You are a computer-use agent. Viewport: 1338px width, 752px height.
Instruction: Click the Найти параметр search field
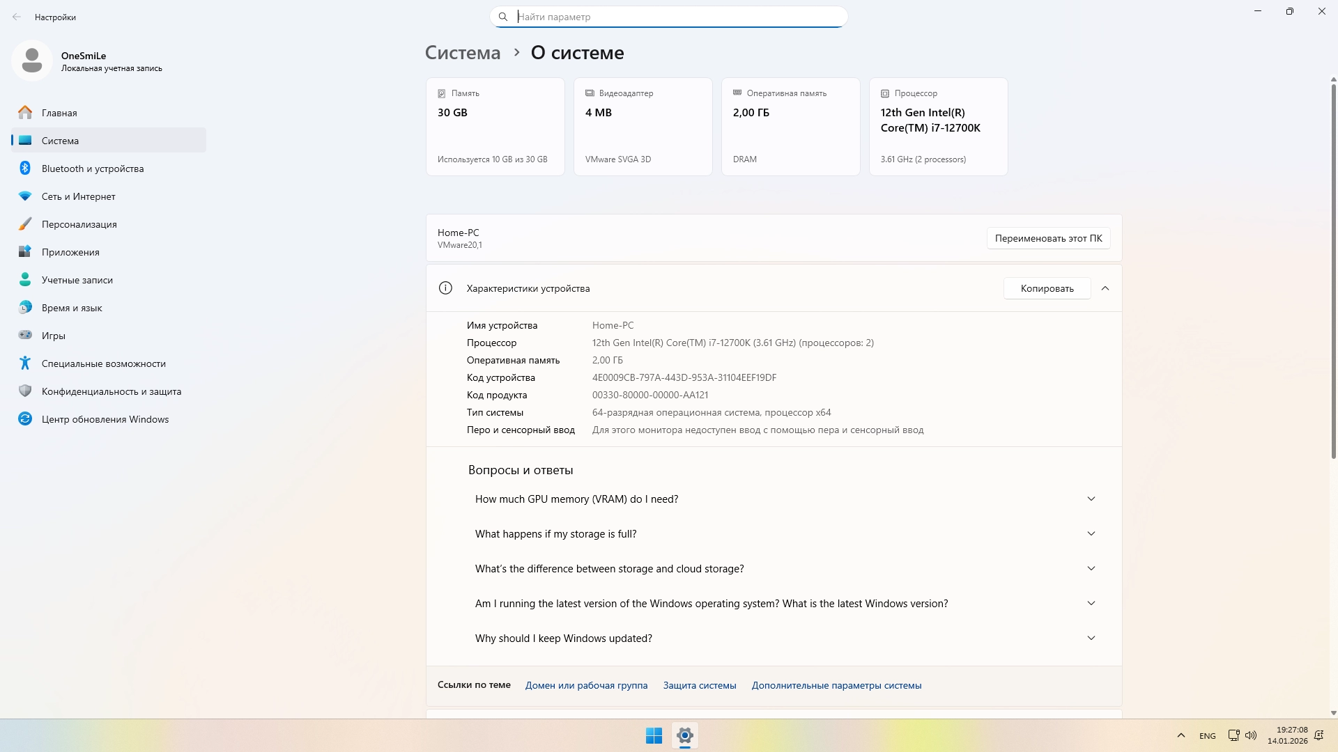(x=669, y=17)
